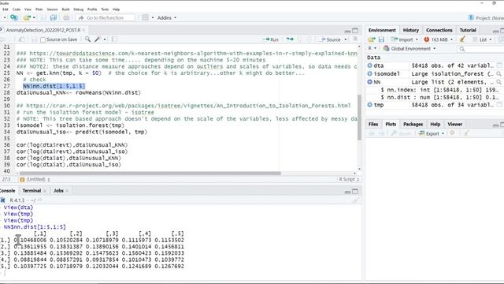The image size is (504, 284).
Task: Expand the tmp object circle
Action: 369,105
